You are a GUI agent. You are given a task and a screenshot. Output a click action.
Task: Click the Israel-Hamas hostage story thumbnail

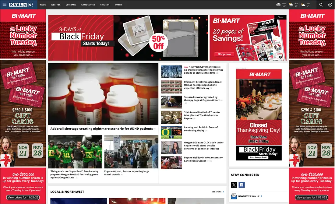click(x=171, y=87)
